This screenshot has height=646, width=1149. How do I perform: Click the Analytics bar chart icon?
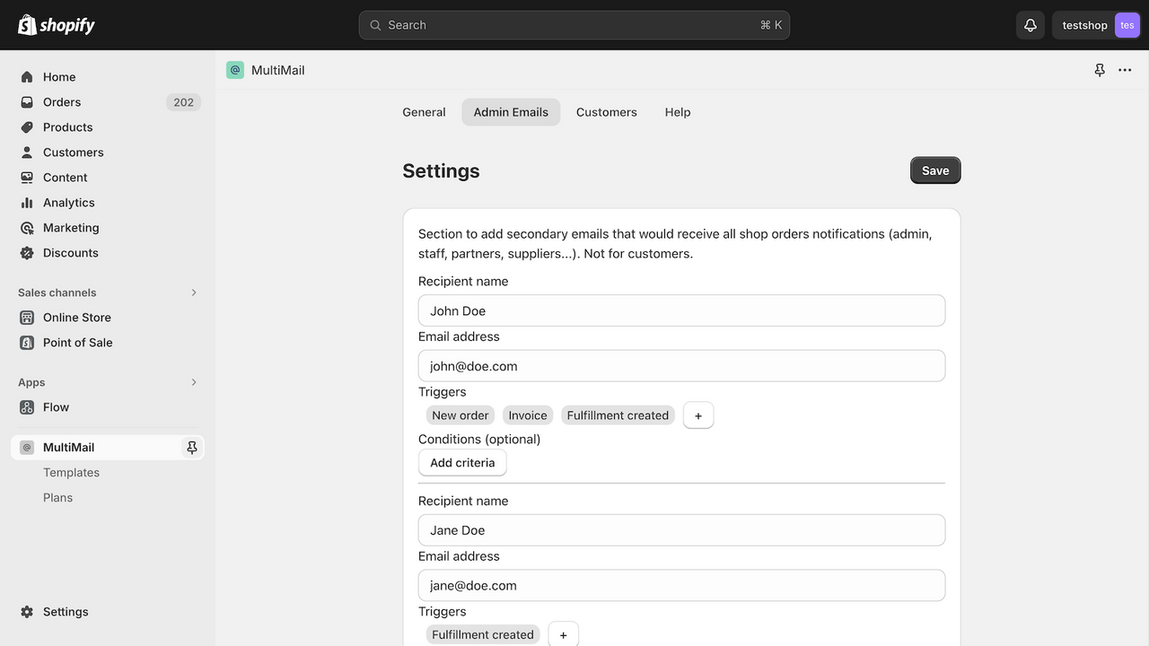click(x=27, y=203)
